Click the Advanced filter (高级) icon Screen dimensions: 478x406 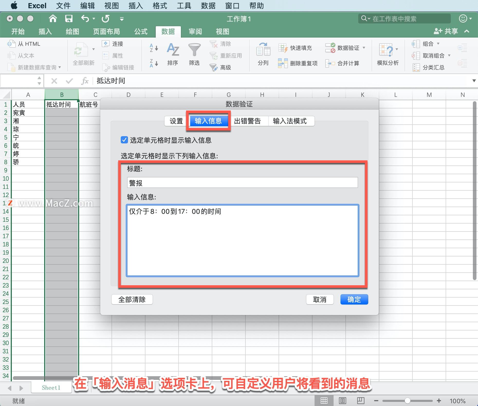(213, 67)
